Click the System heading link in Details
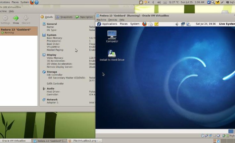The width and height of the screenshot is (235, 143). pos(52,35)
